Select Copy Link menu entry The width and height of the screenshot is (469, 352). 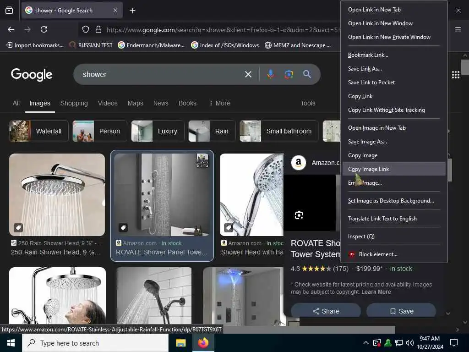(394, 96)
